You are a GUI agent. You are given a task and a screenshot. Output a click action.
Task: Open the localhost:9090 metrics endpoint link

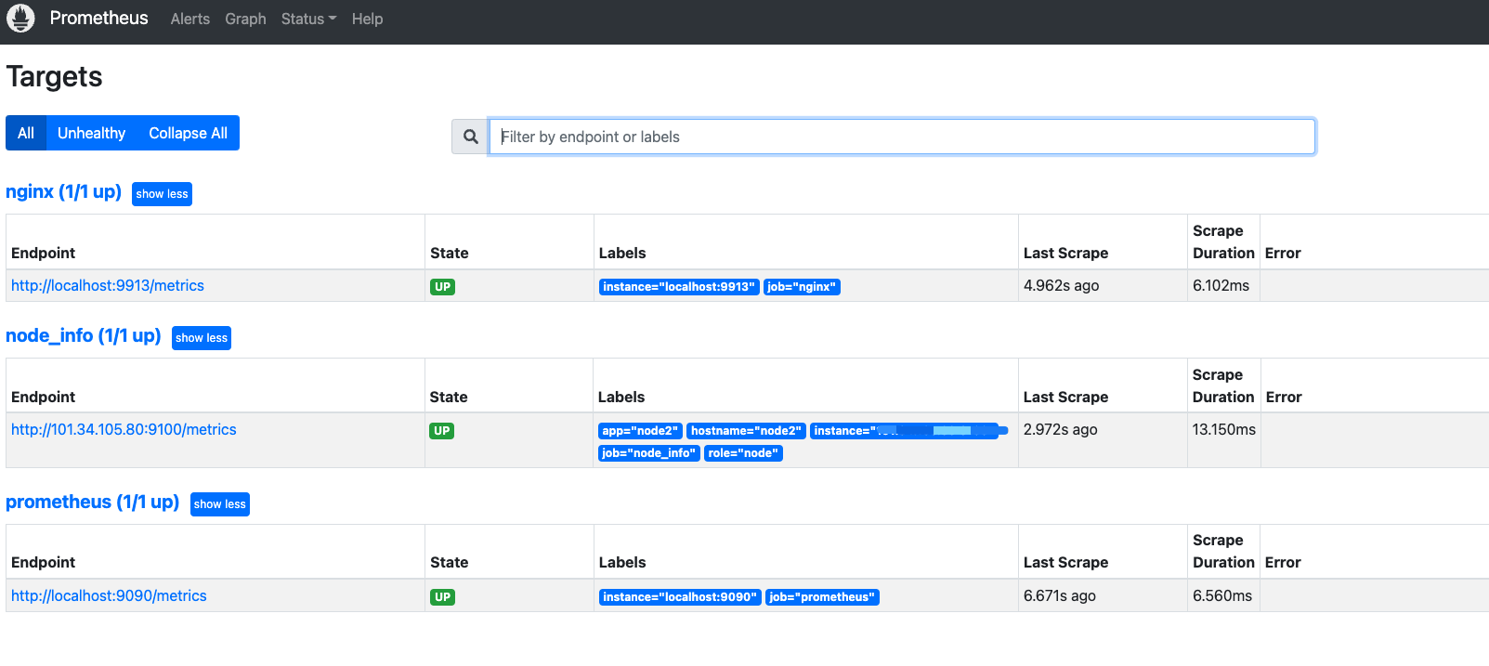click(x=109, y=596)
